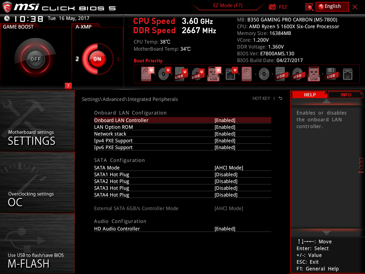Toggle the GAME BOOST knob currently OFF
This screenshot has width=365, height=274.
pos(35,59)
